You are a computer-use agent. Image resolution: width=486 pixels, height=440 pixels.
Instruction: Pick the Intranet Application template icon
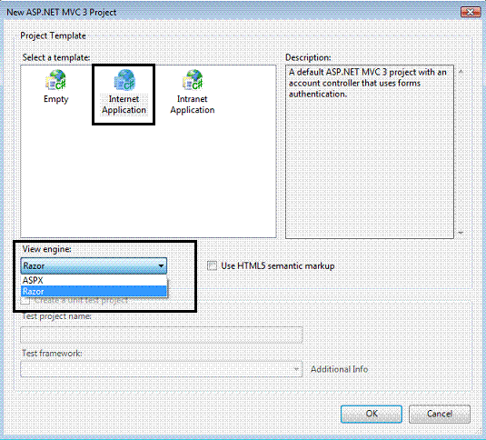pyautogui.click(x=193, y=80)
